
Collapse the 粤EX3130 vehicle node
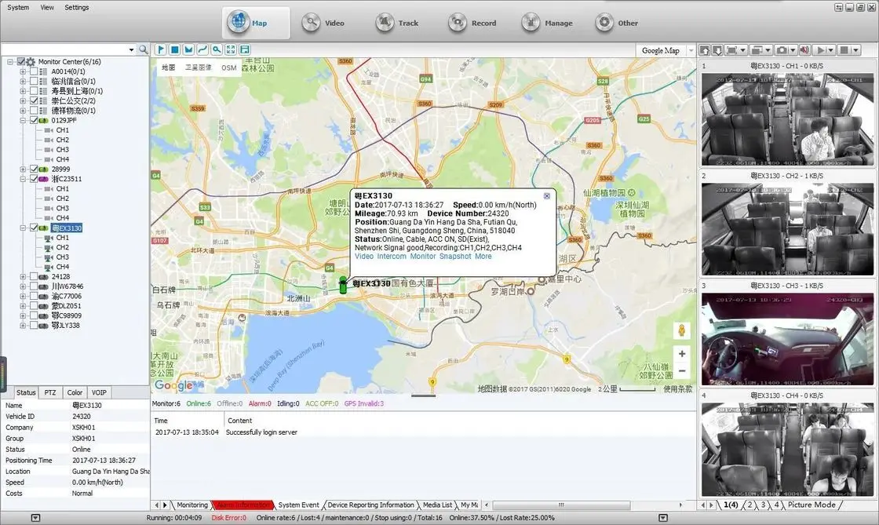click(x=23, y=228)
